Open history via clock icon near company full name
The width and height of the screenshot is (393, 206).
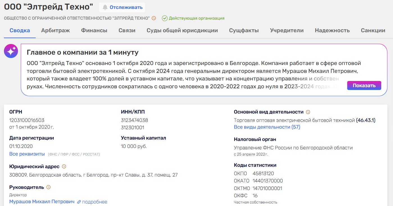(x=154, y=18)
